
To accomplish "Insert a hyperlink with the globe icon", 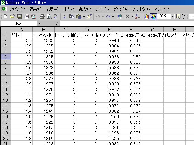I will point(120,17).
